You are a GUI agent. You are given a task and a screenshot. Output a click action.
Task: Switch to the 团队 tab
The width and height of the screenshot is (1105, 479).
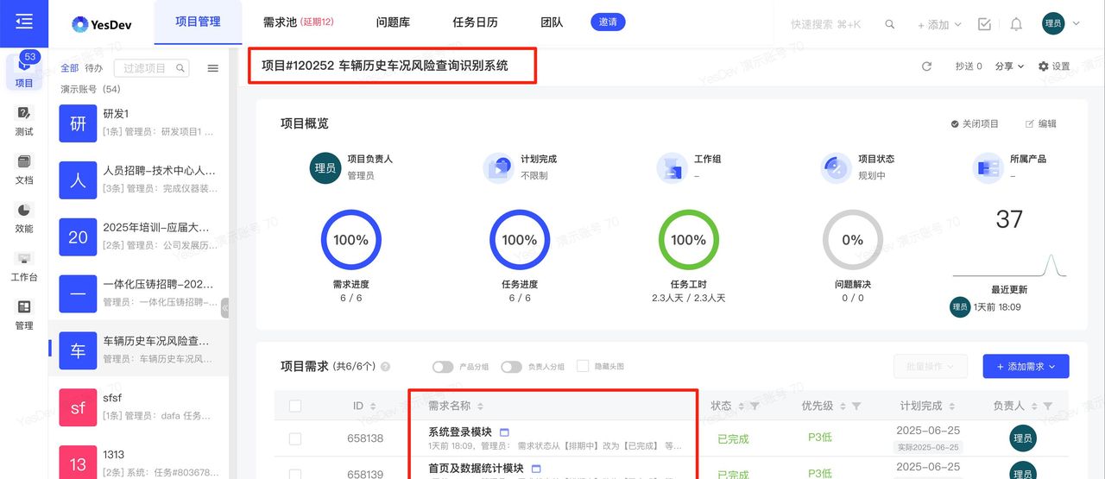[552, 22]
